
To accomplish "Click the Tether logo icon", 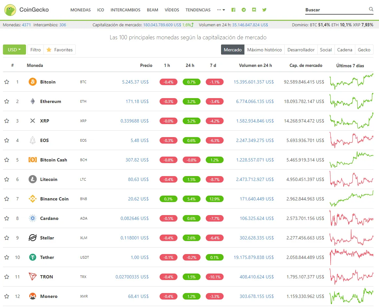I will point(33,257).
